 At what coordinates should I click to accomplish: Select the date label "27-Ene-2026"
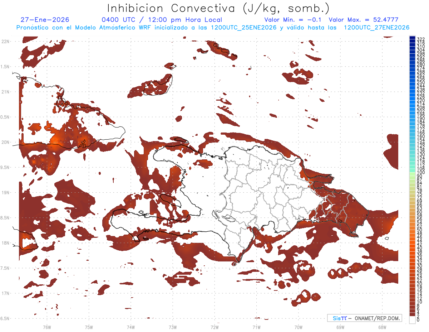point(45,20)
